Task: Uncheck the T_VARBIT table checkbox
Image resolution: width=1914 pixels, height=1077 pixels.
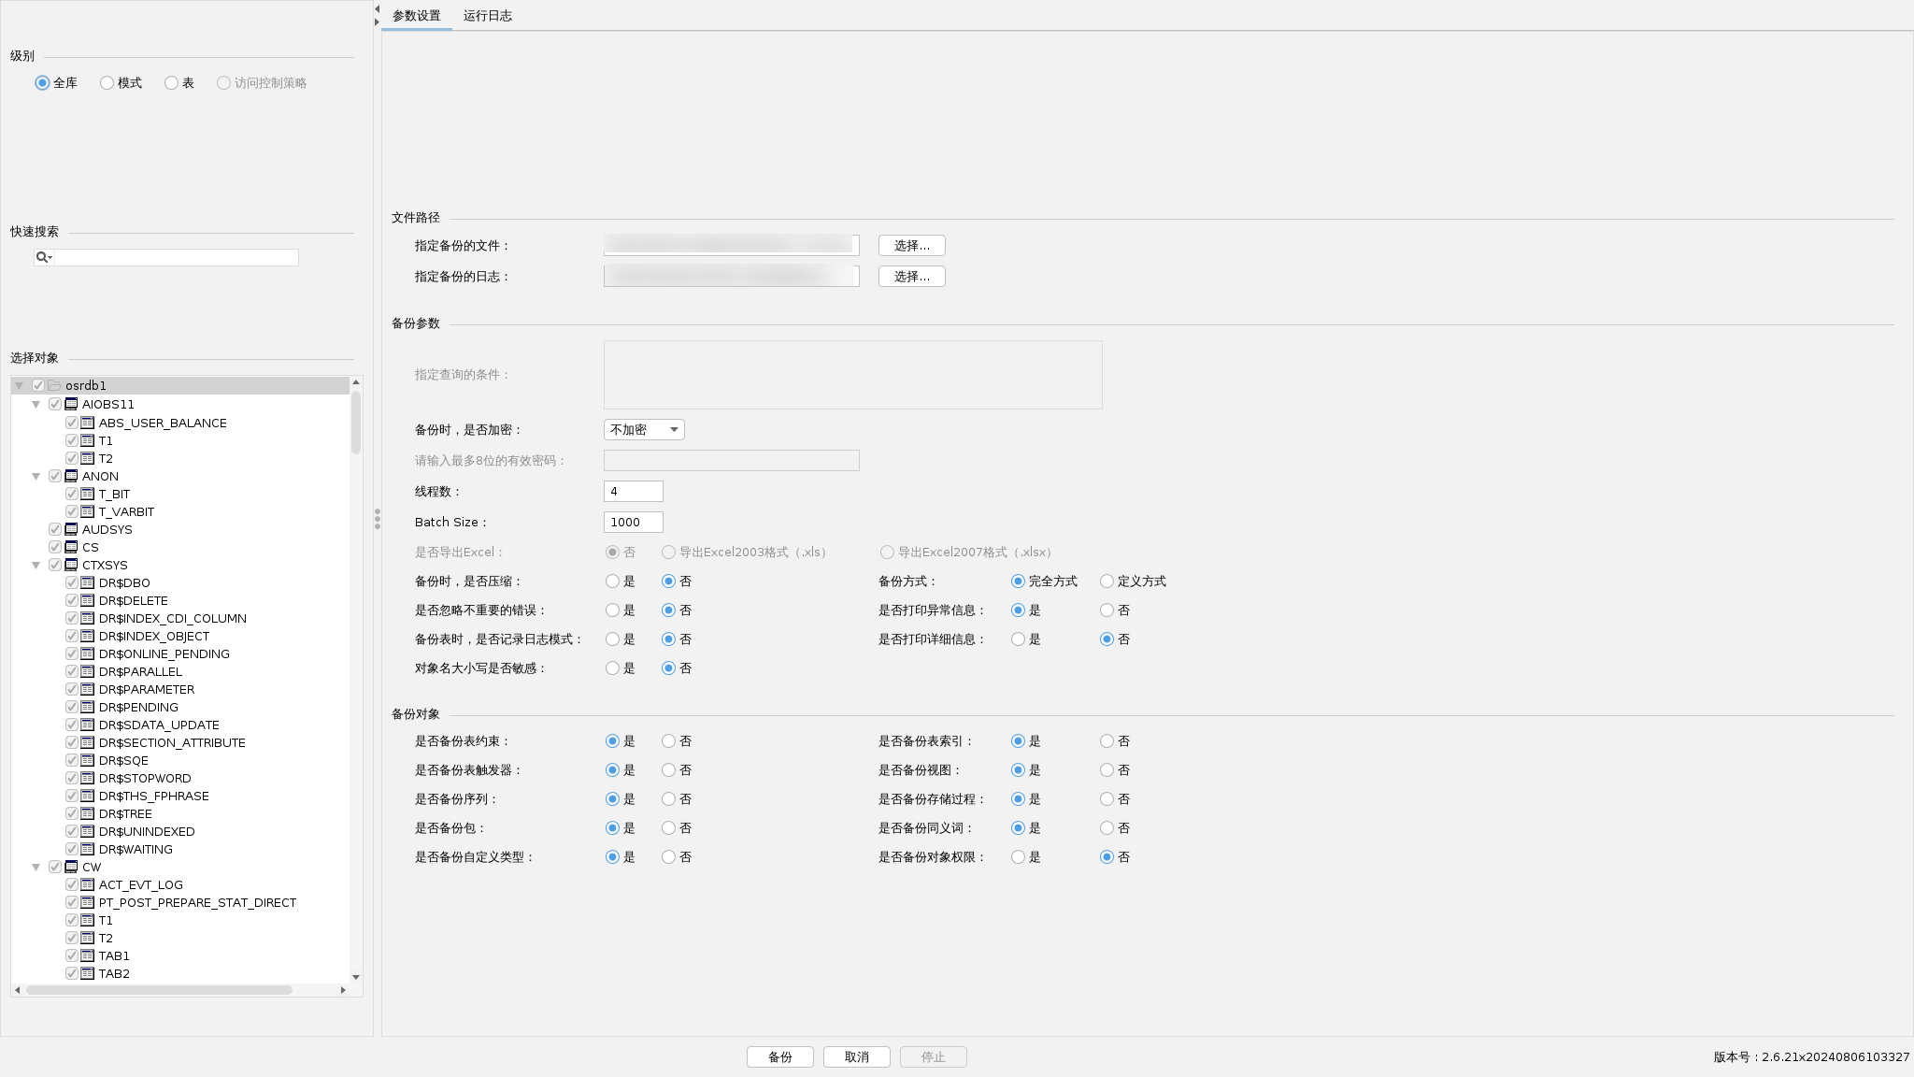Action: coord(72,511)
